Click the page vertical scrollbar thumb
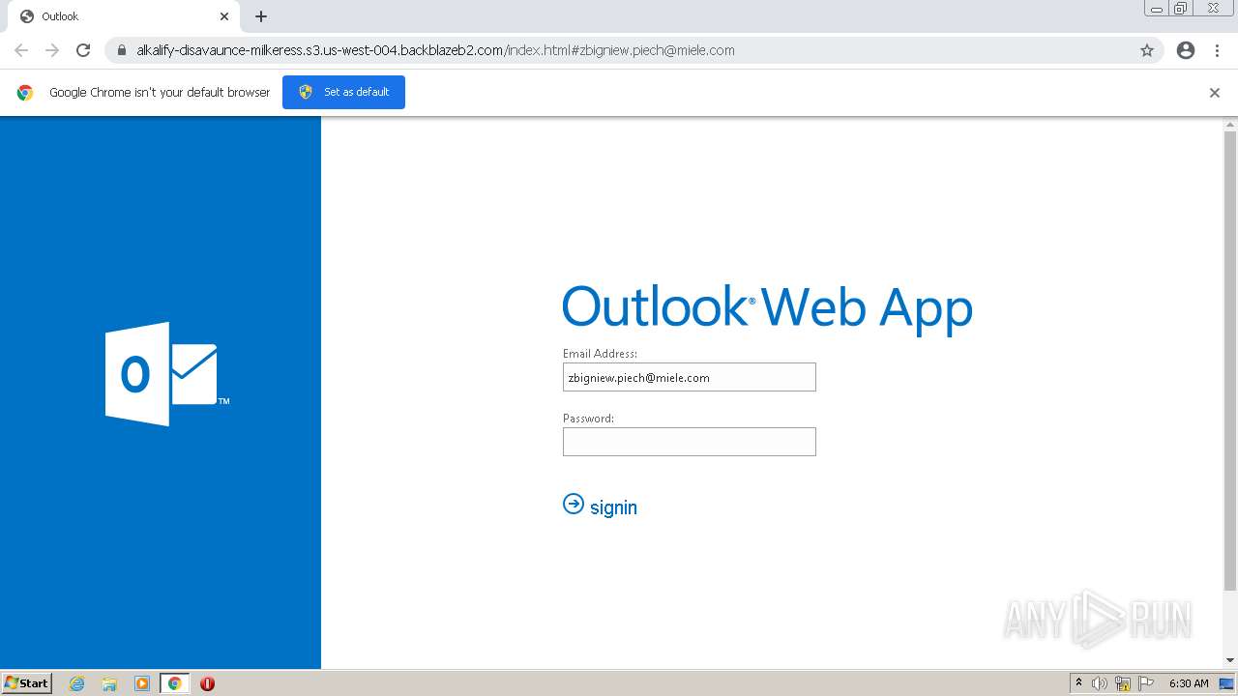Viewport: 1238px width, 696px height. click(1230, 360)
